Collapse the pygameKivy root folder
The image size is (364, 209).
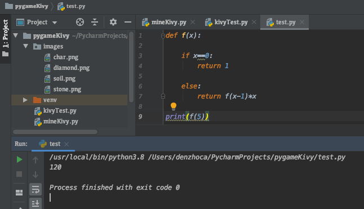(16, 35)
